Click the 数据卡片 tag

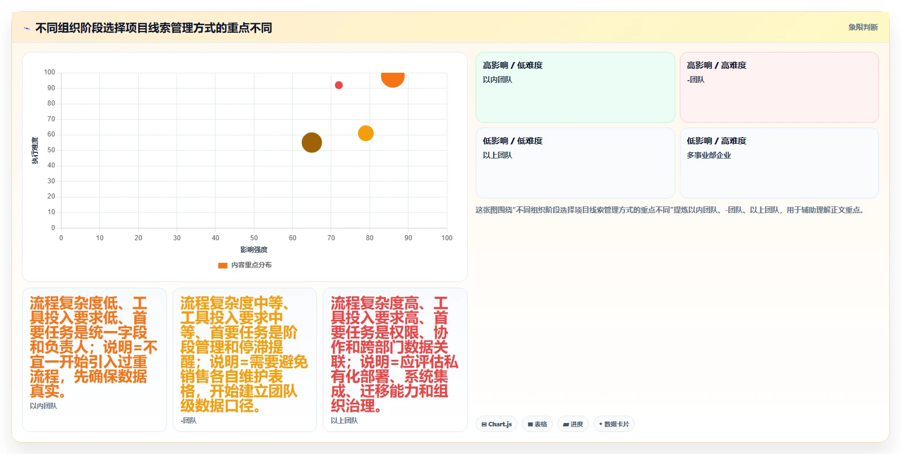(614, 424)
